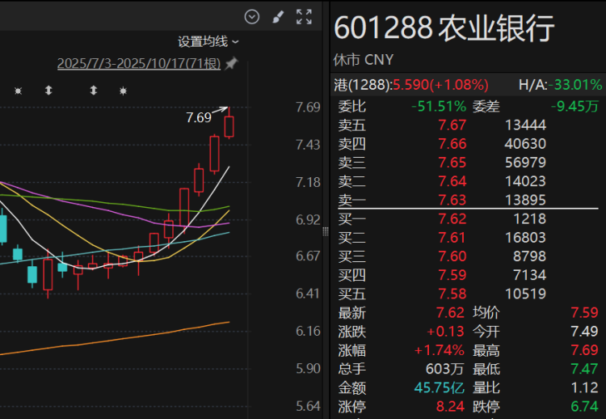
Task: Open the 设置均线 moving average dropdown
Action: click(x=208, y=41)
